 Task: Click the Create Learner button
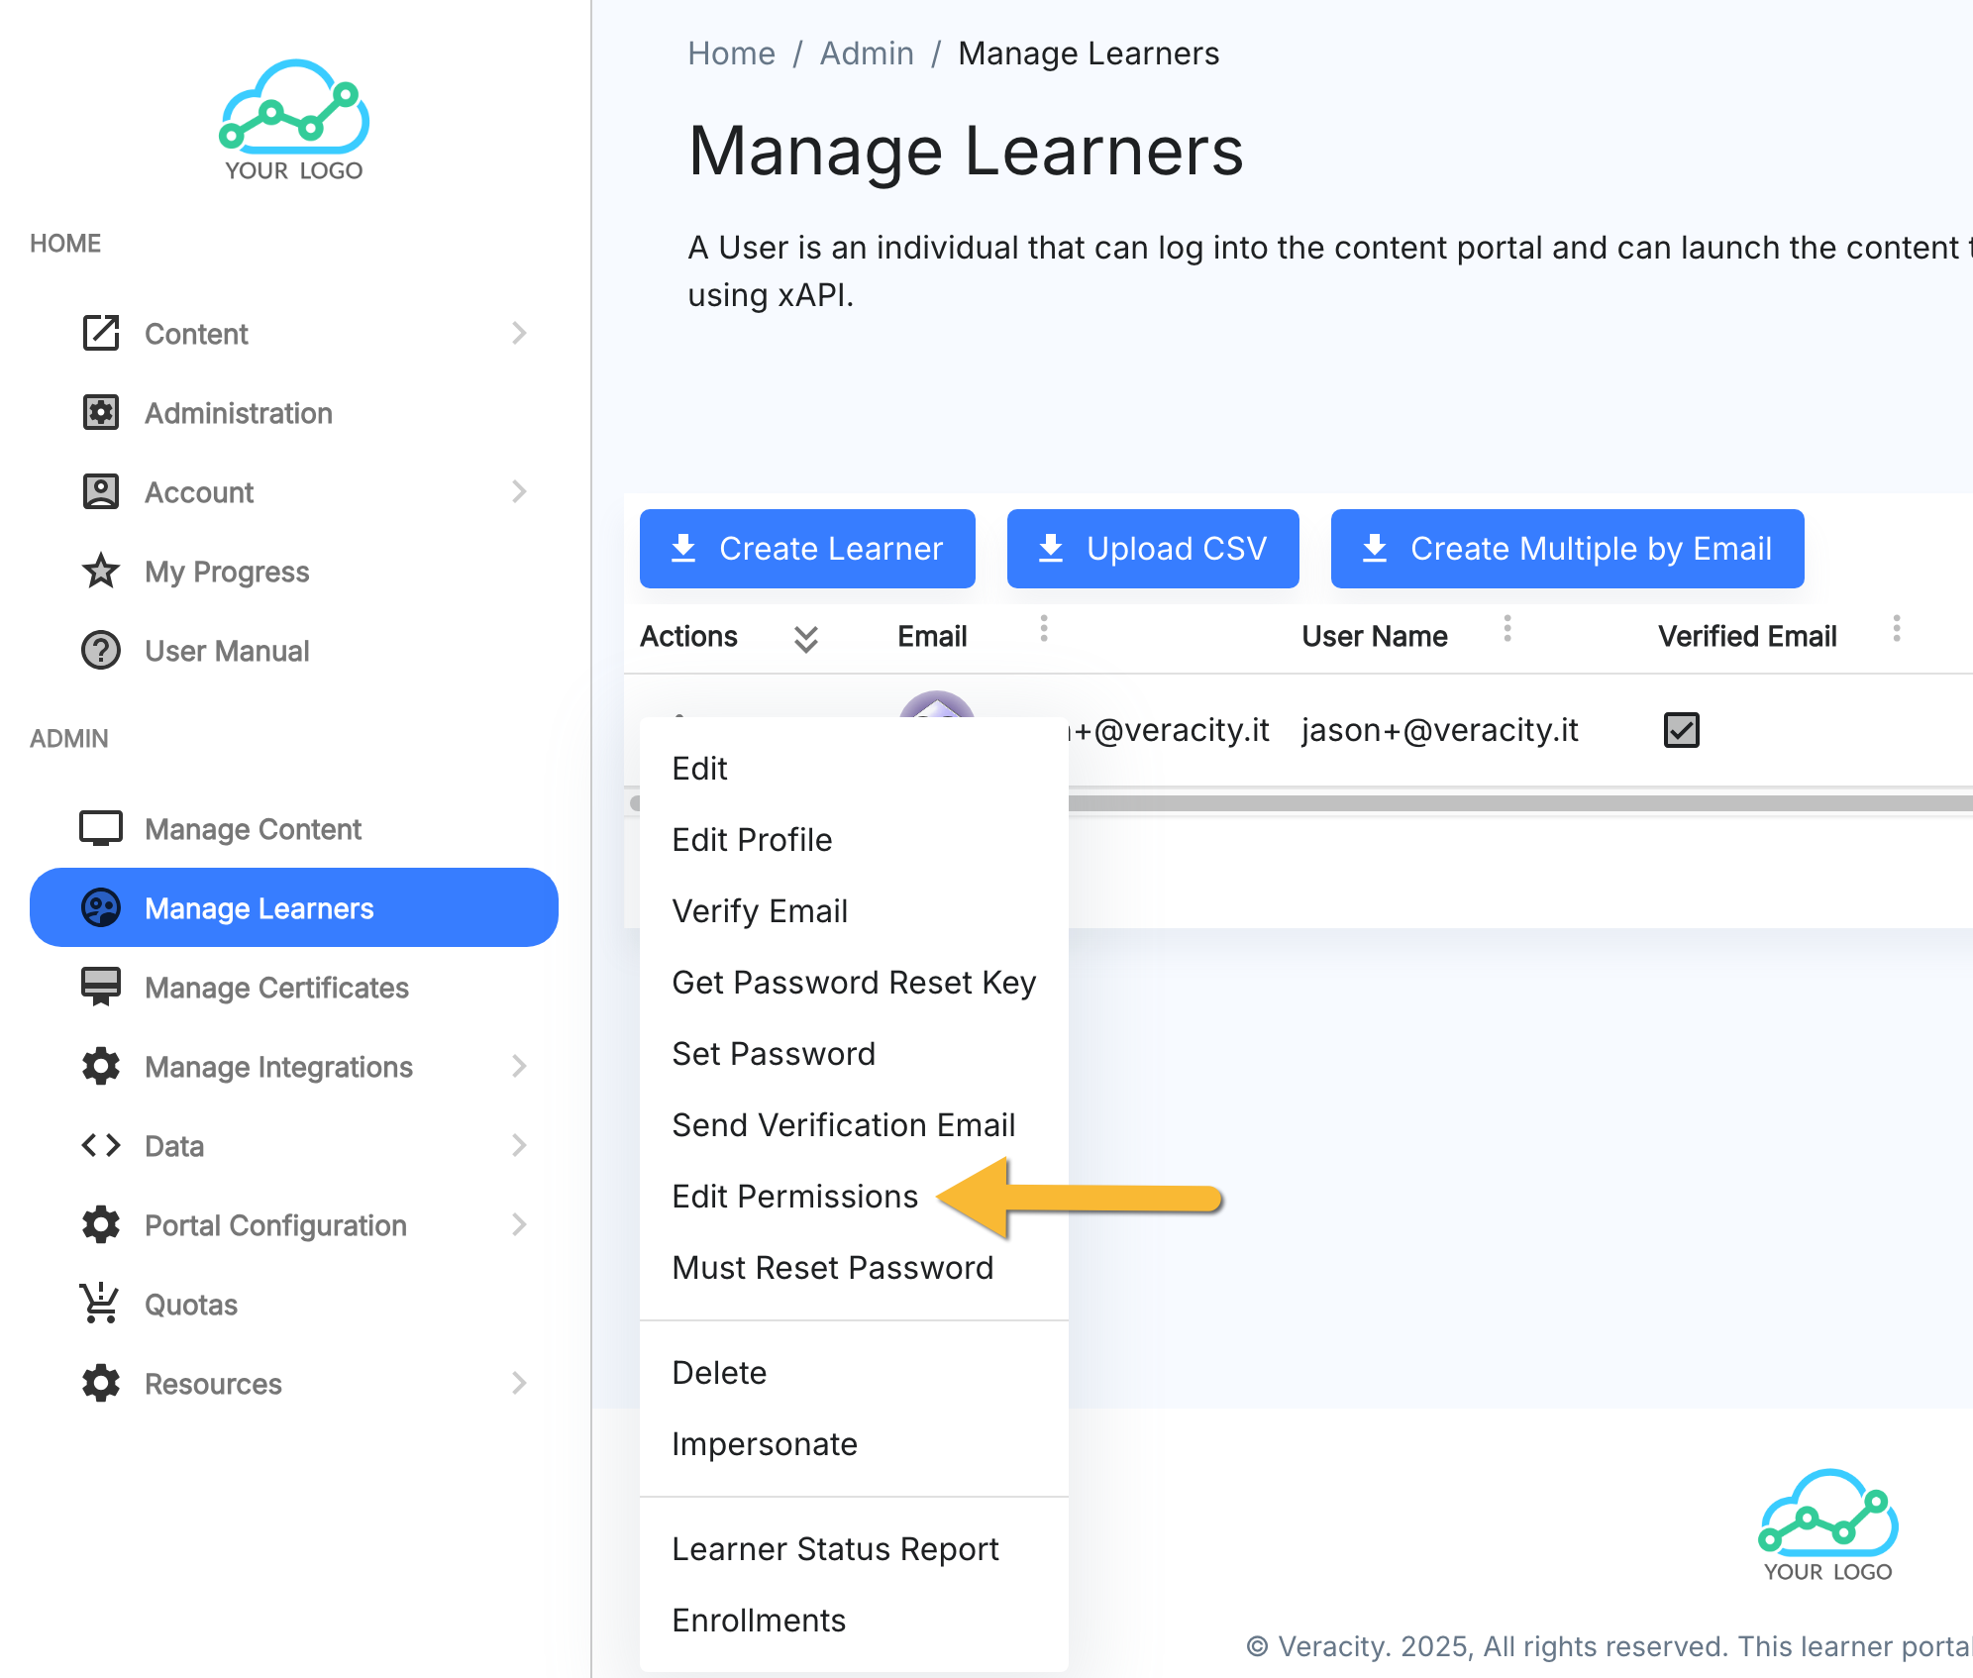click(x=807, y=549)
